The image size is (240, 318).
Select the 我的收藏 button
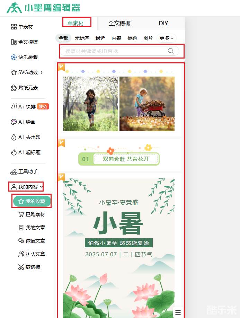[32, 201]
